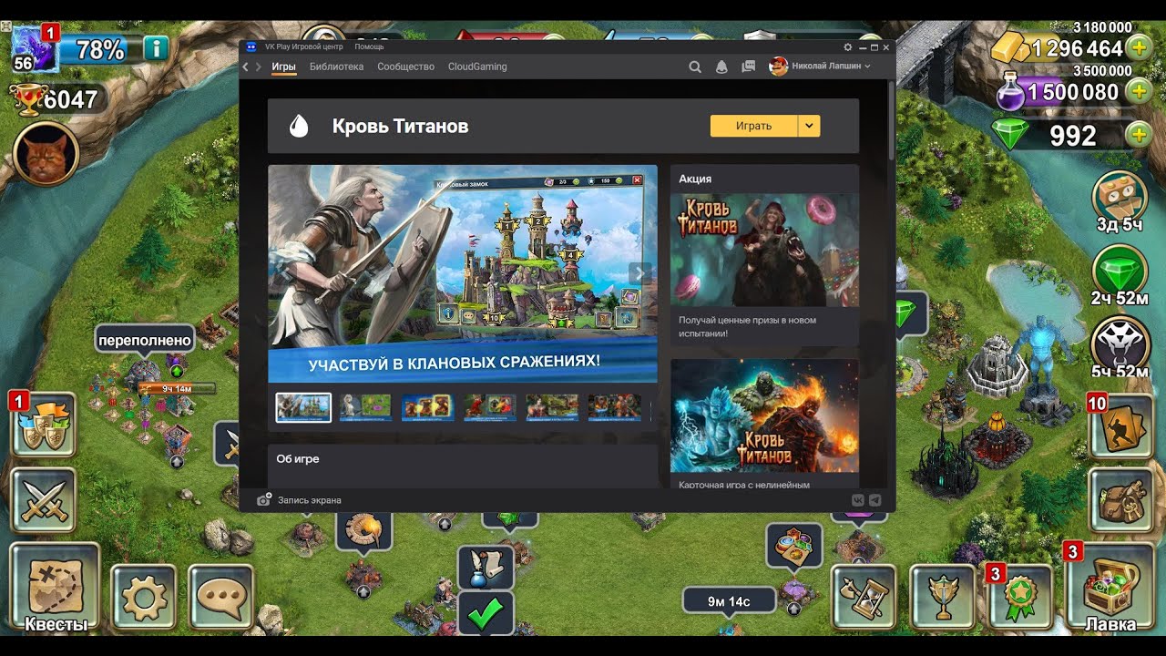1166x656 pixels.
Task: Open the clan shields button with flag
Action: coord(43,425)
